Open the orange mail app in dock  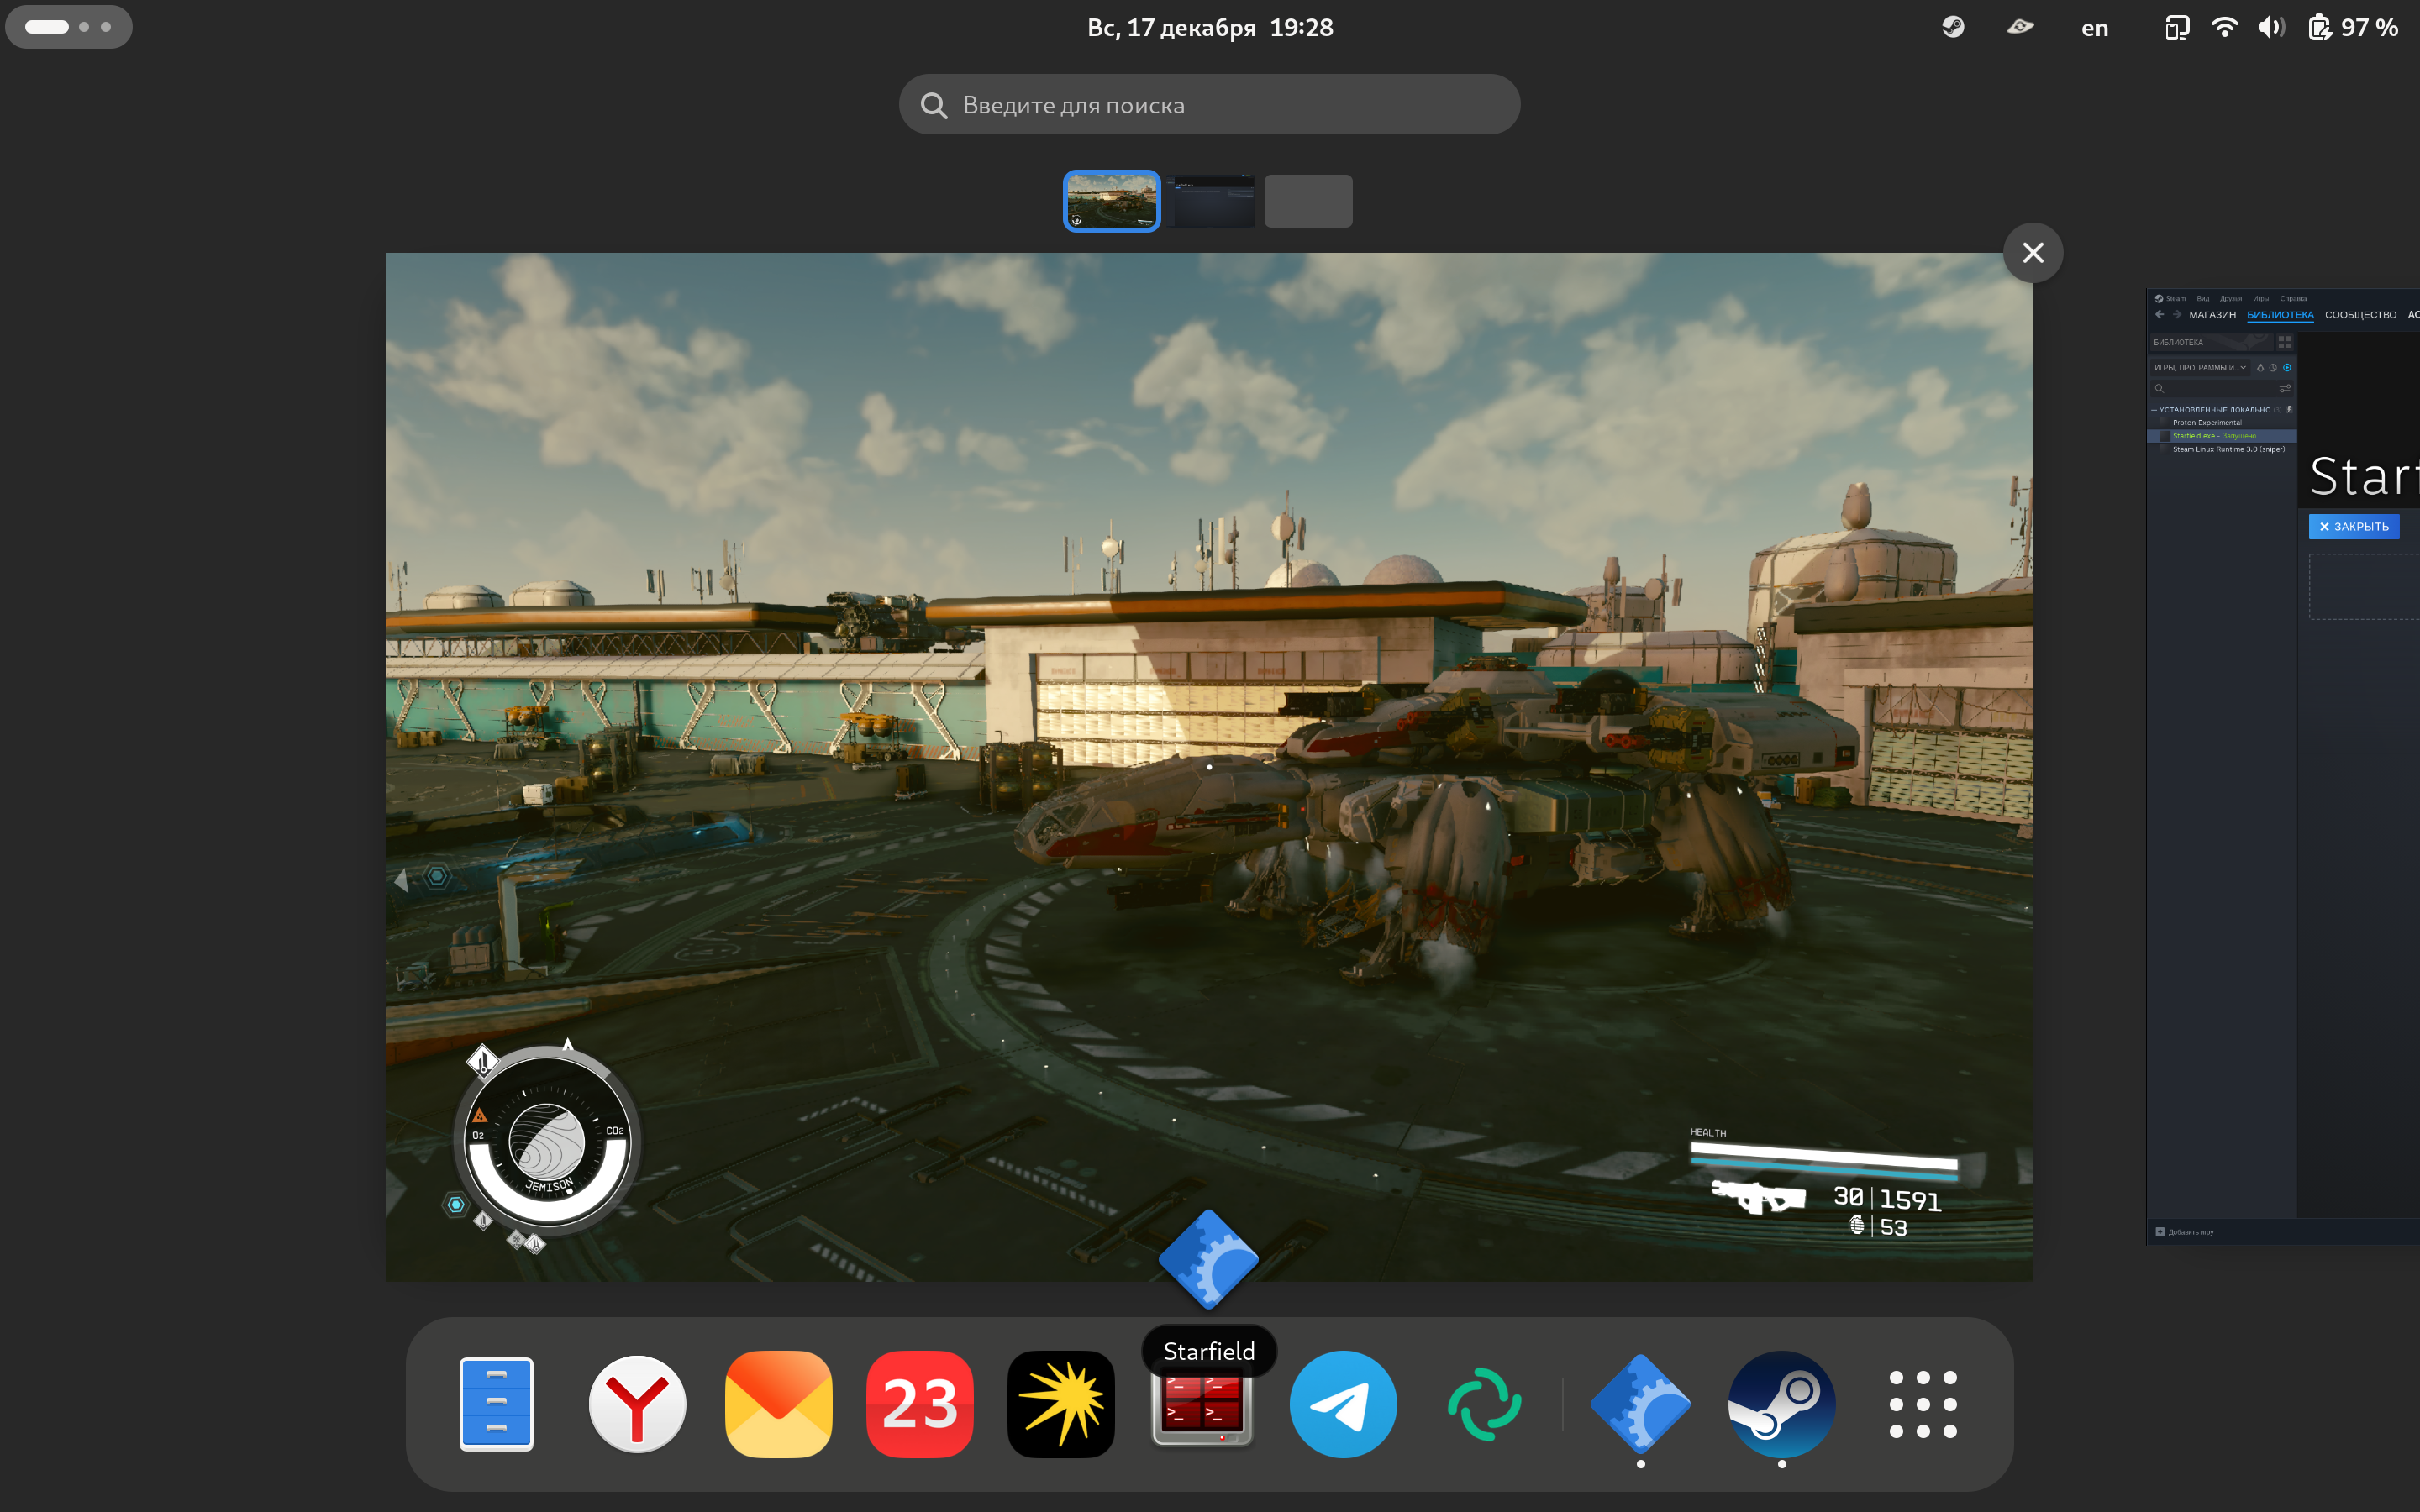[x=778, y=1404]
